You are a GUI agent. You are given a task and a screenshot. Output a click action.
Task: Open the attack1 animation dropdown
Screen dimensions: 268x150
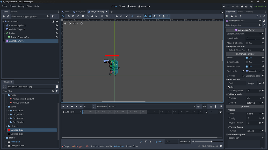coord(194,106)
